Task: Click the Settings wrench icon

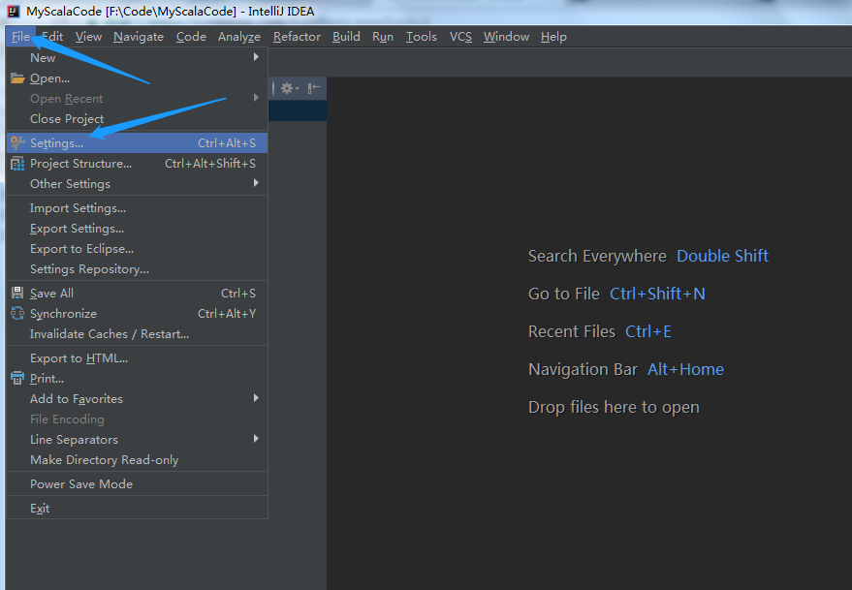Action: click(17, 142)
